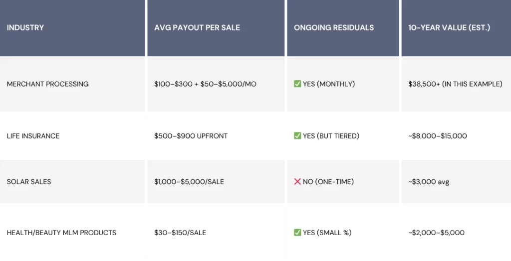Image resolution: width=511 pixels, height=261 pixels.
Task: Click the $1,000–$5,000/SALE payout cell
Action: pyautogui.click(x=189, y=182)
